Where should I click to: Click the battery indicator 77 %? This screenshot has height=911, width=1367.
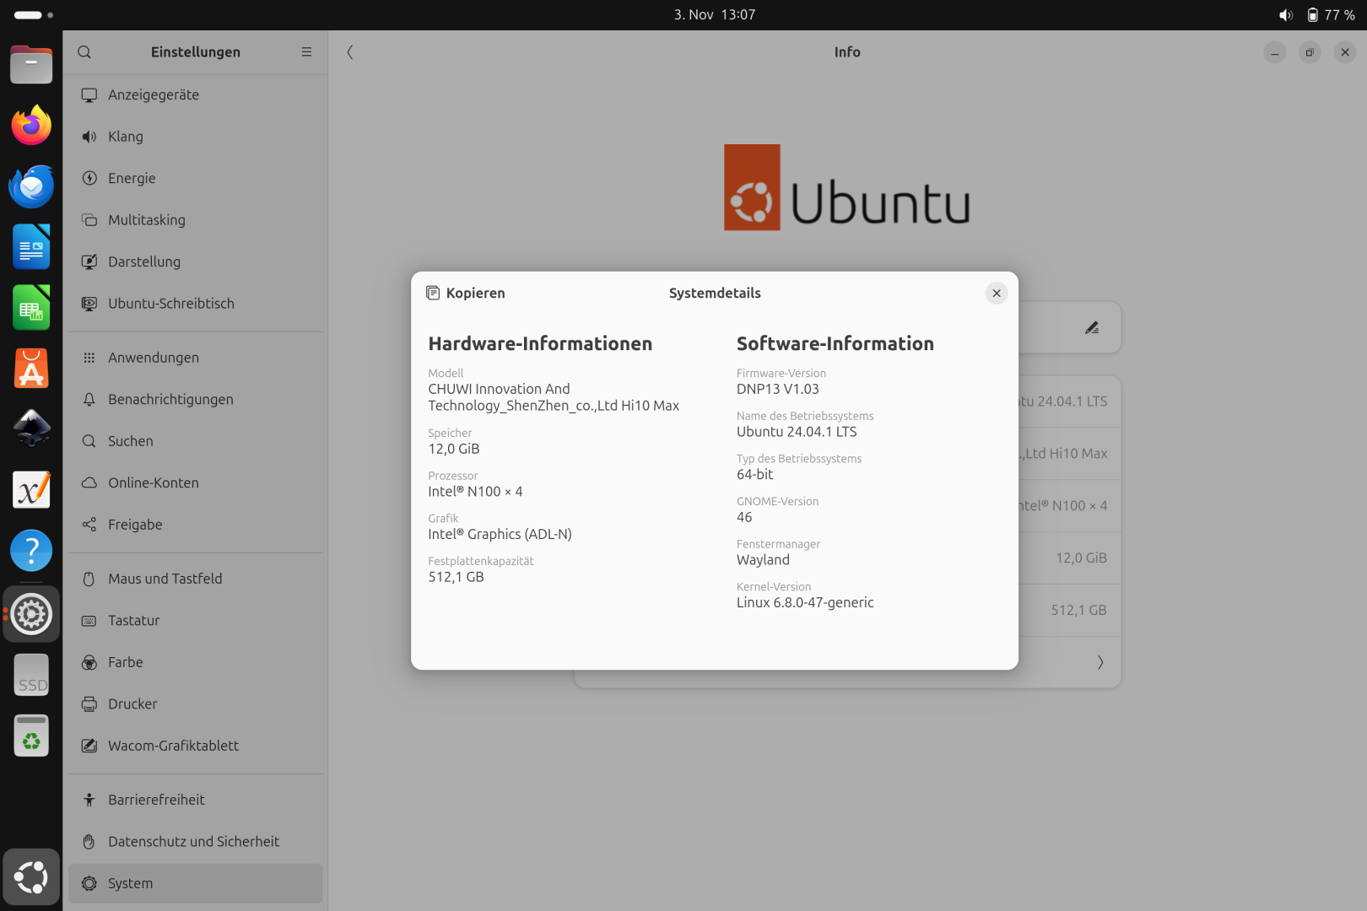pos(1331,15)
